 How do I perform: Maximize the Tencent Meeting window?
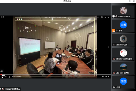[130, 1]
